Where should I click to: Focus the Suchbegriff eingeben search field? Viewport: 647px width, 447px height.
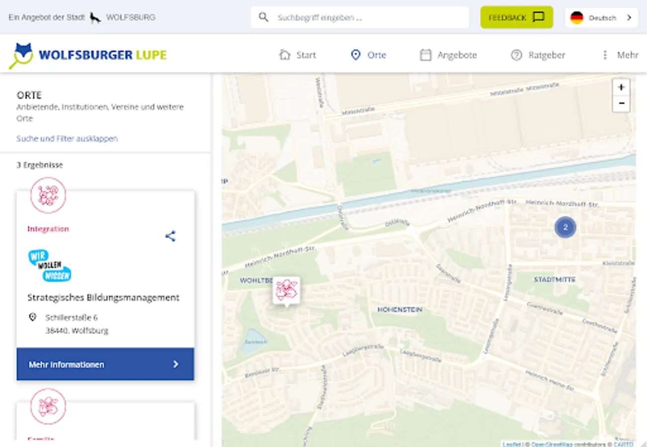[x=360, y=17]
